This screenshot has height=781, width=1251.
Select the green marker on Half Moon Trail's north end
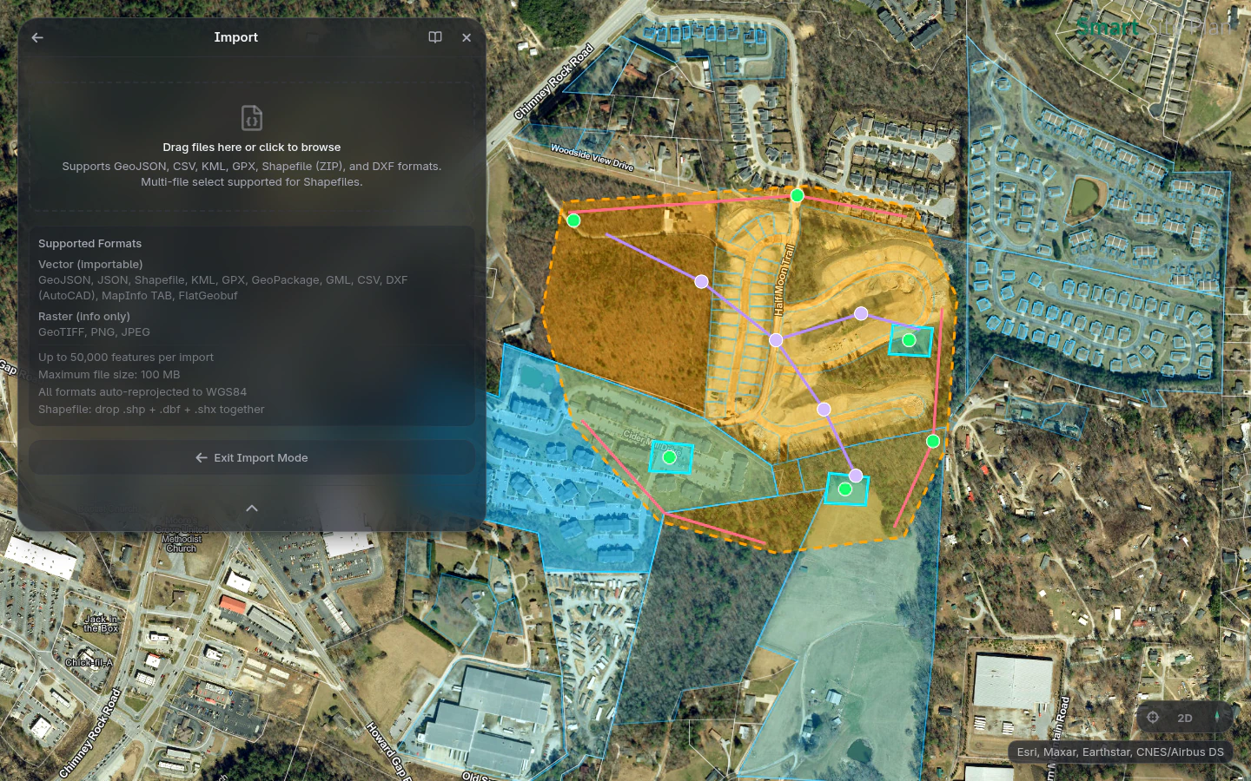[798, 195]
